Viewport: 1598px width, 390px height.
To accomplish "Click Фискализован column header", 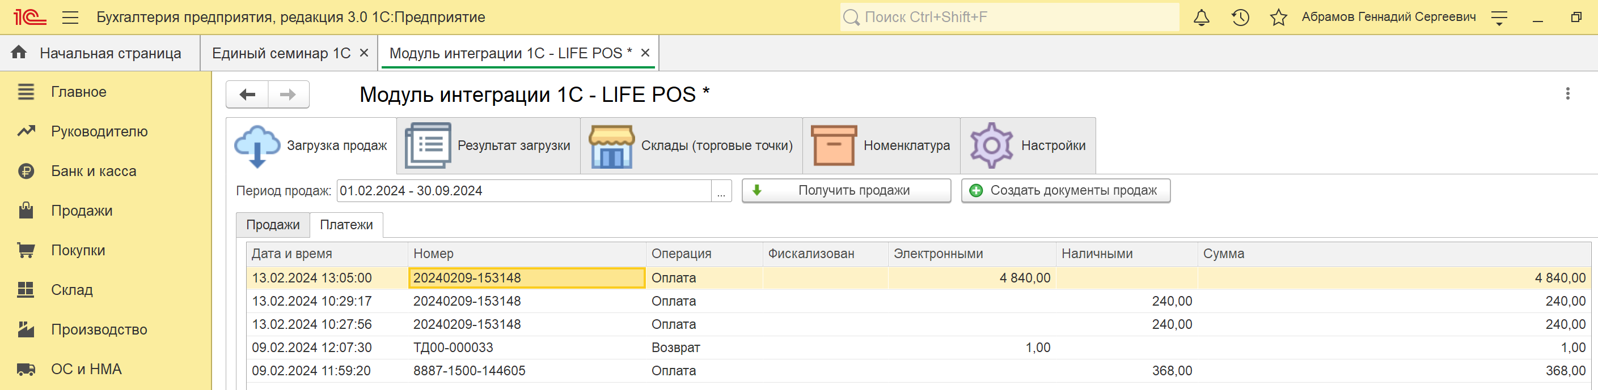I will click(825, 254).
